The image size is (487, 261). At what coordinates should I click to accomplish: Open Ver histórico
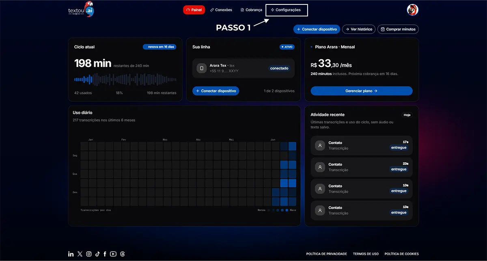click(359, 29)
